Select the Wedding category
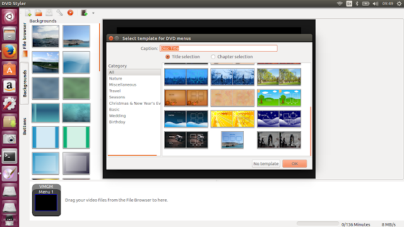Screen dimensions: 404x227 (x=134, y=115)
